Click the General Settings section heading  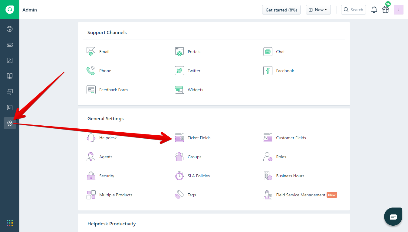click(106, 119)
